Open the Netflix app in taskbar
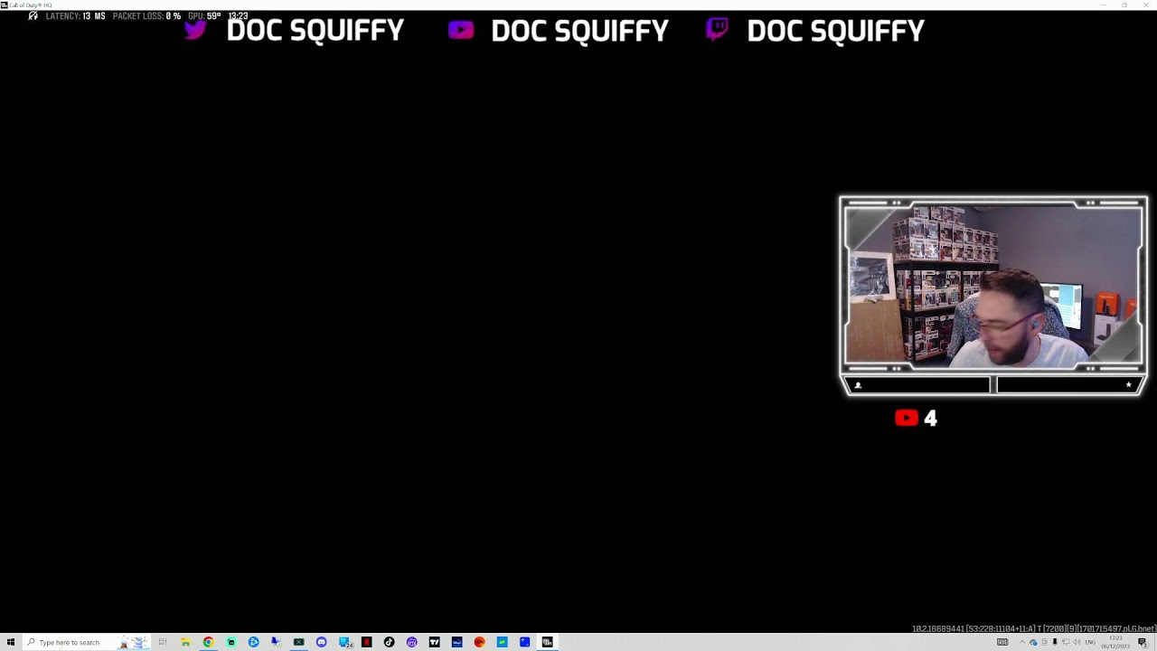 [366, 642]
